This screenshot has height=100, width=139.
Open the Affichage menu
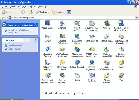[x=22, y=6]
